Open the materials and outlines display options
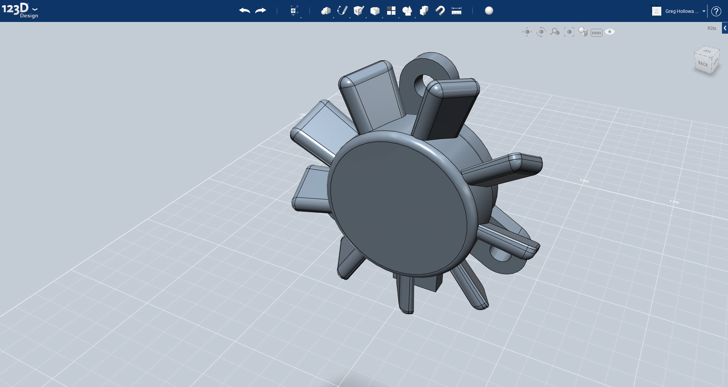Image resolution: width=728 pixels, height=387 pixels. coord(583,32)
